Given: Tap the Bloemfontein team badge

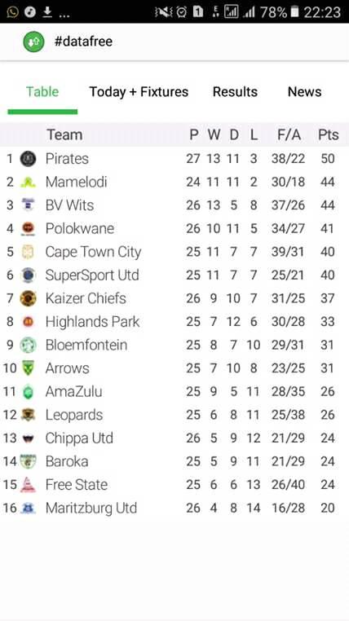Looking at the screenshot, I should coord(28,345).
